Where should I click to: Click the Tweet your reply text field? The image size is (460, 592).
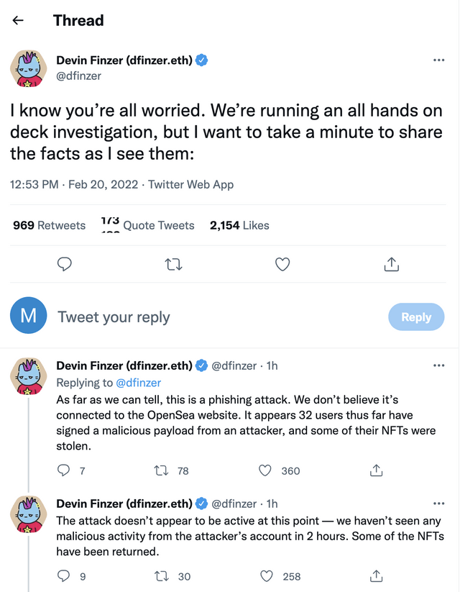pos(216,317)
